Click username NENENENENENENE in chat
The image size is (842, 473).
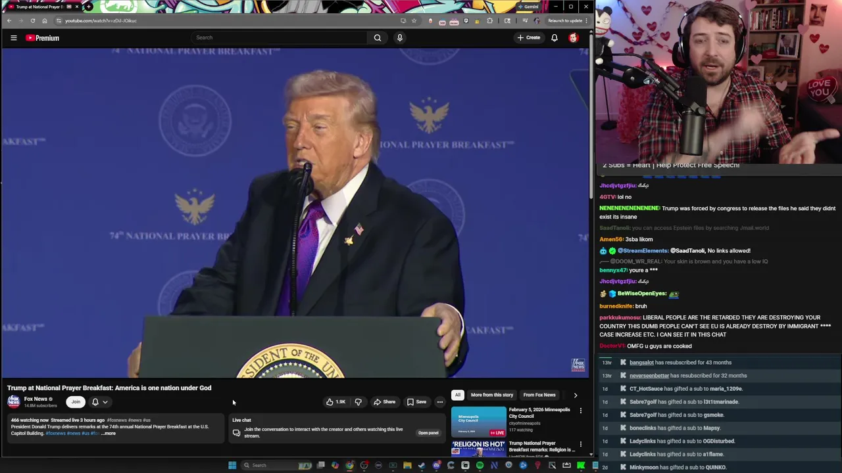[630, 208]
